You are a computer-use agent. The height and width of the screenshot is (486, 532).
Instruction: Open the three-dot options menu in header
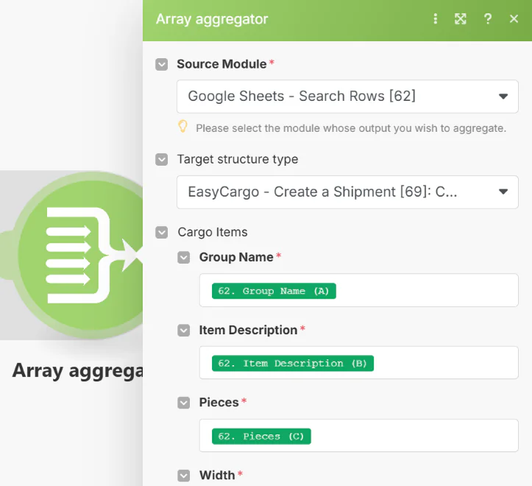coord(436,18)
